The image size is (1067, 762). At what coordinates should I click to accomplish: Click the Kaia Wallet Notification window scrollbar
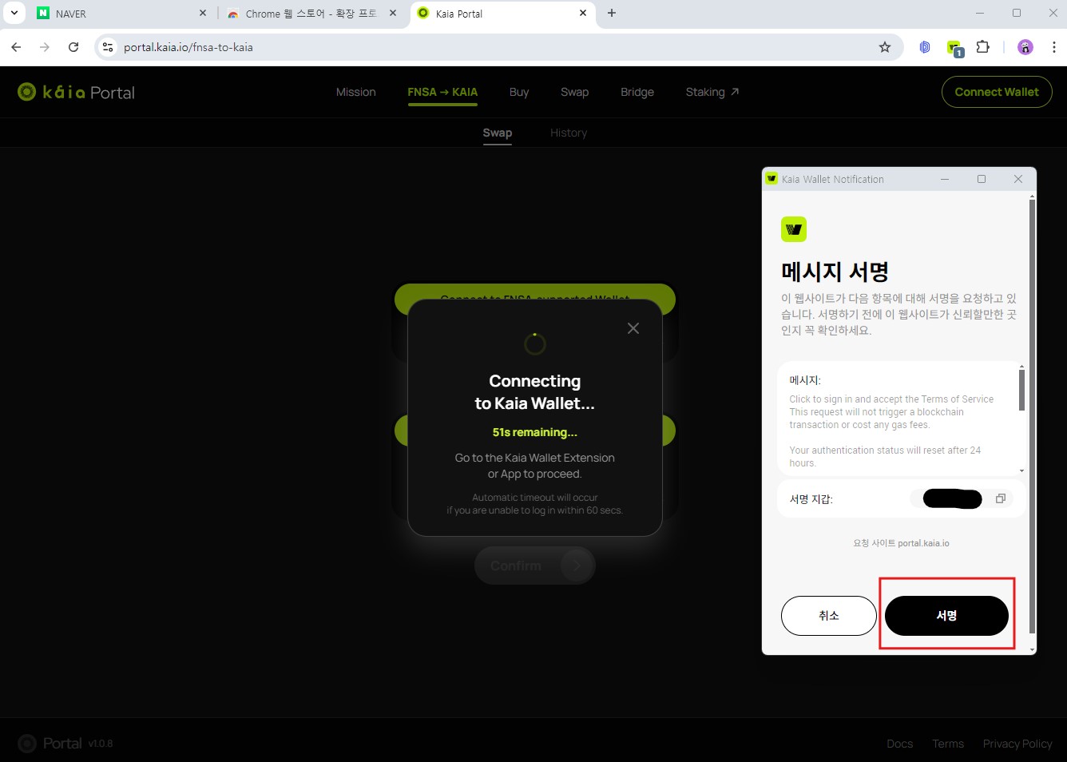[x=1032, y=415]
